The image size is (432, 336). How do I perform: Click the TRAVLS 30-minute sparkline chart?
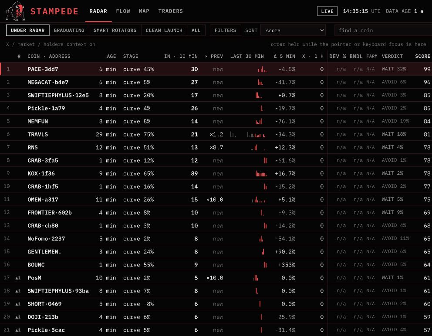(247, 134)
